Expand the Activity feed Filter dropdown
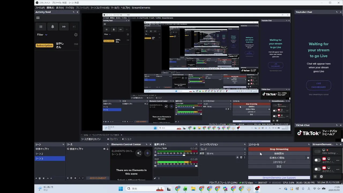 [x=42, y=35]
